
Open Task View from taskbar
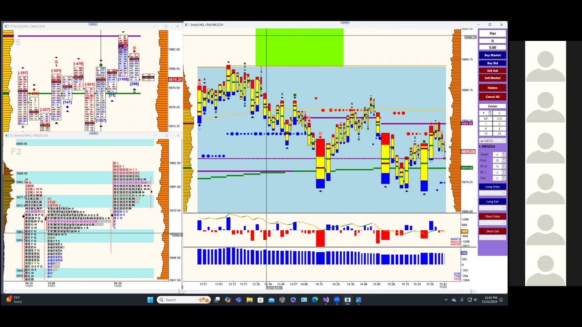[217, 300]
